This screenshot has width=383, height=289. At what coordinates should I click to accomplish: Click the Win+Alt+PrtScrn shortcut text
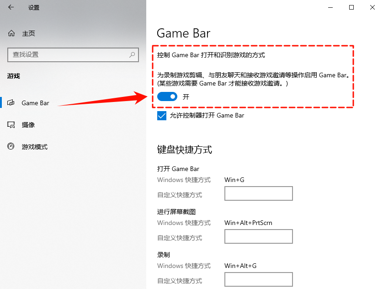point(248,223)
